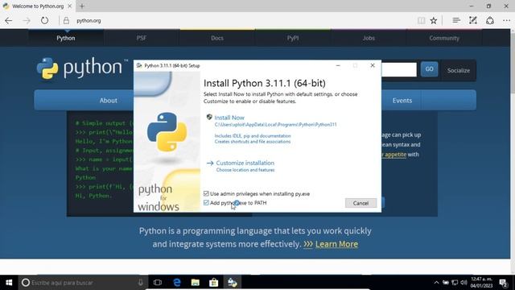Open network tray icon
Viewport: 515px width, 290px height.
[x=455, y=283]
